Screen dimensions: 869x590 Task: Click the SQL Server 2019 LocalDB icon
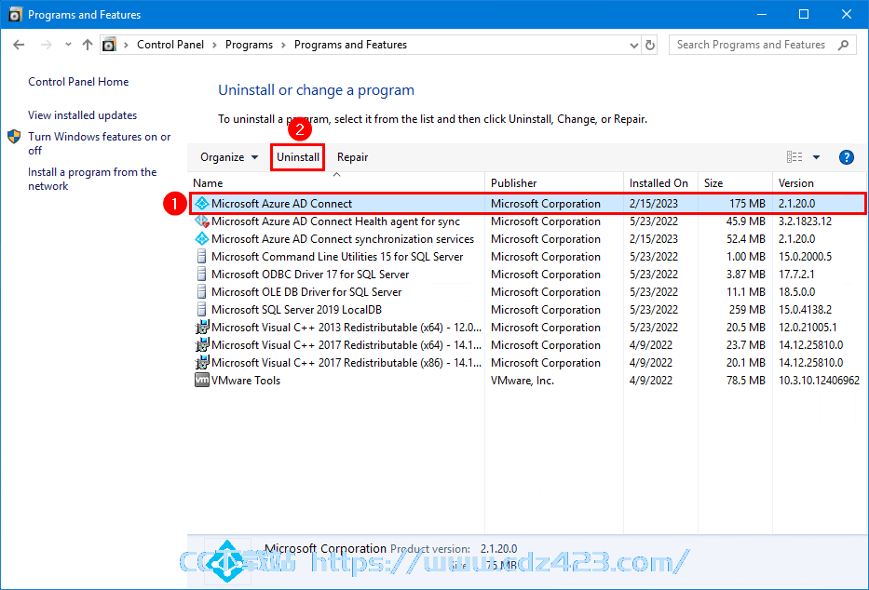click(202, 310)
